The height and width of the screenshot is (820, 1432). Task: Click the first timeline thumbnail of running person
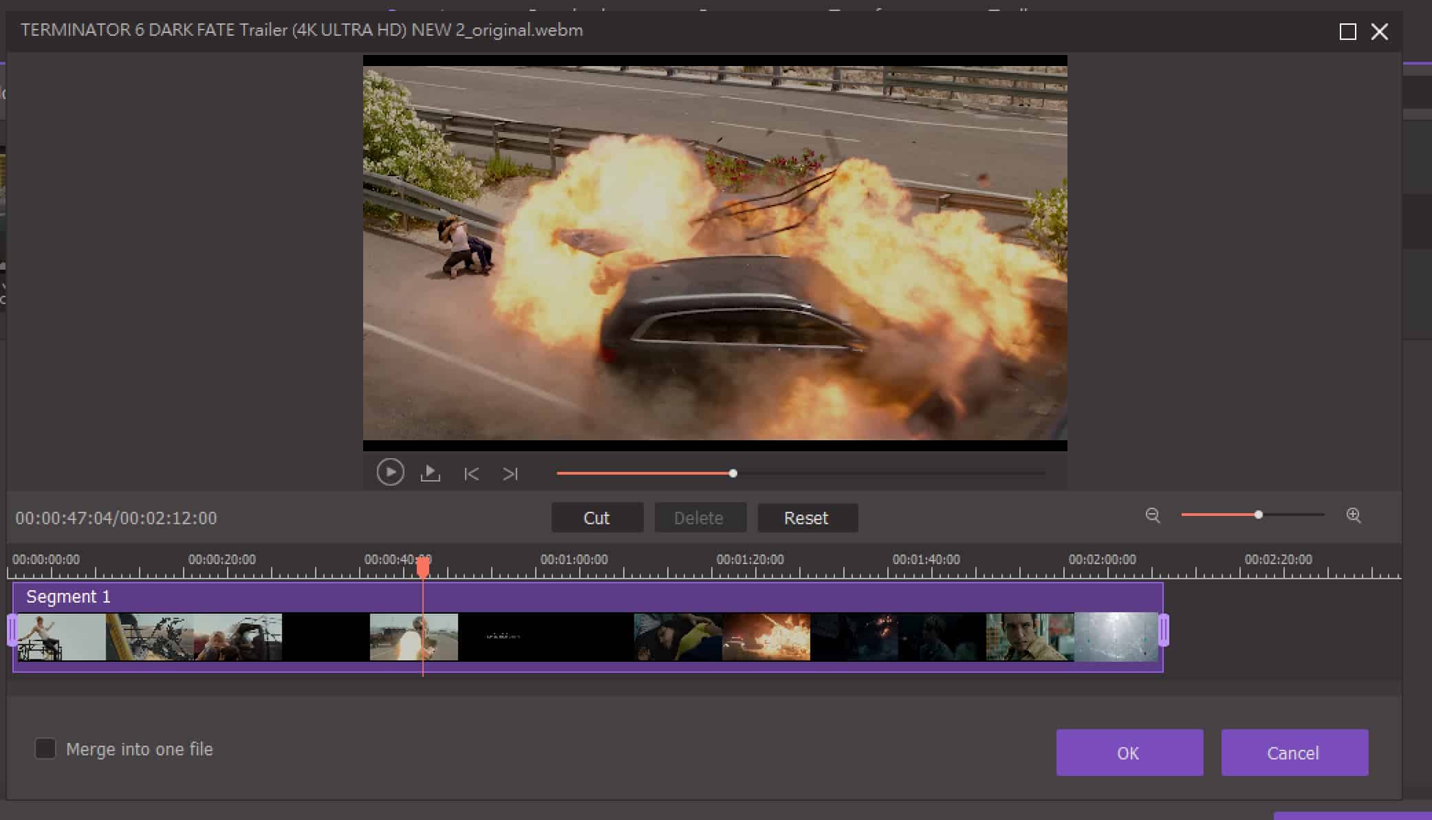[62, 637]
